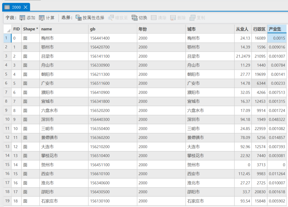Click the 行政区 column header

(259, 29)
